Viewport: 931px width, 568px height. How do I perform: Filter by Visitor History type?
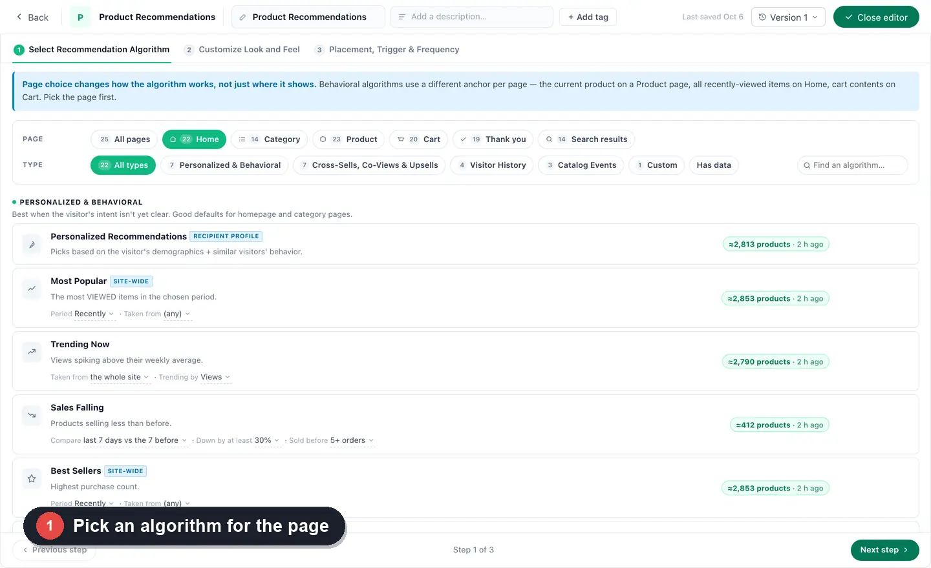[491, 165]
